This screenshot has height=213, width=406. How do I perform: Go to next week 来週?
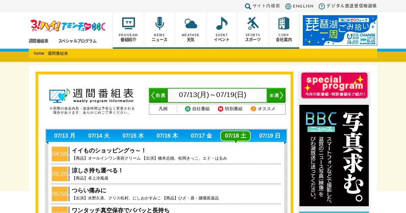point(276,95)
